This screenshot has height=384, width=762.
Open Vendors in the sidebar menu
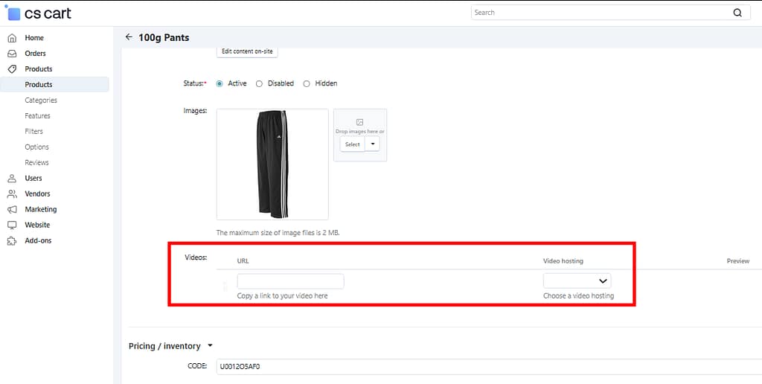pos(37,194)
